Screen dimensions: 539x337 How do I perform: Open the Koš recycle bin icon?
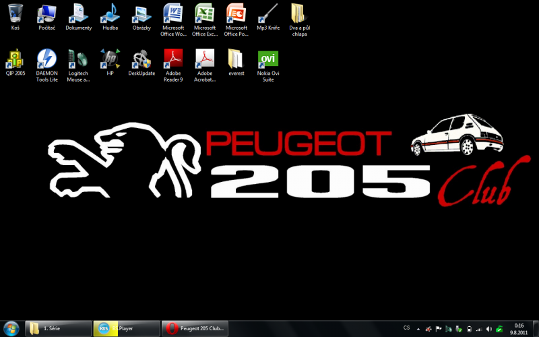(x=15, y=13)
